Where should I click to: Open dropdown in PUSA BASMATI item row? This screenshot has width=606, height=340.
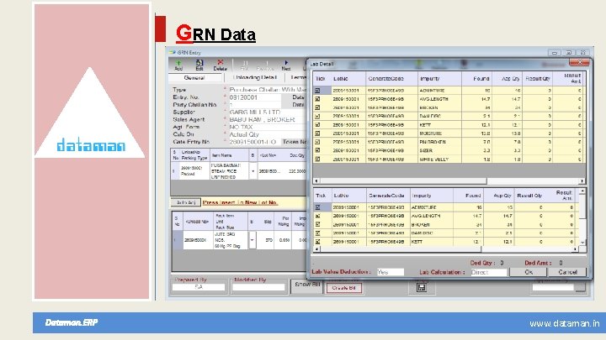point(253,170)
